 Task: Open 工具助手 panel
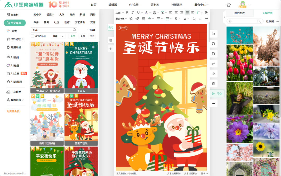pyautogui.click(x=14, y=92)
